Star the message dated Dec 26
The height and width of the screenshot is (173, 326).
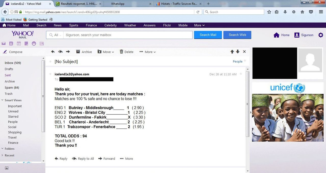(241, 74)
